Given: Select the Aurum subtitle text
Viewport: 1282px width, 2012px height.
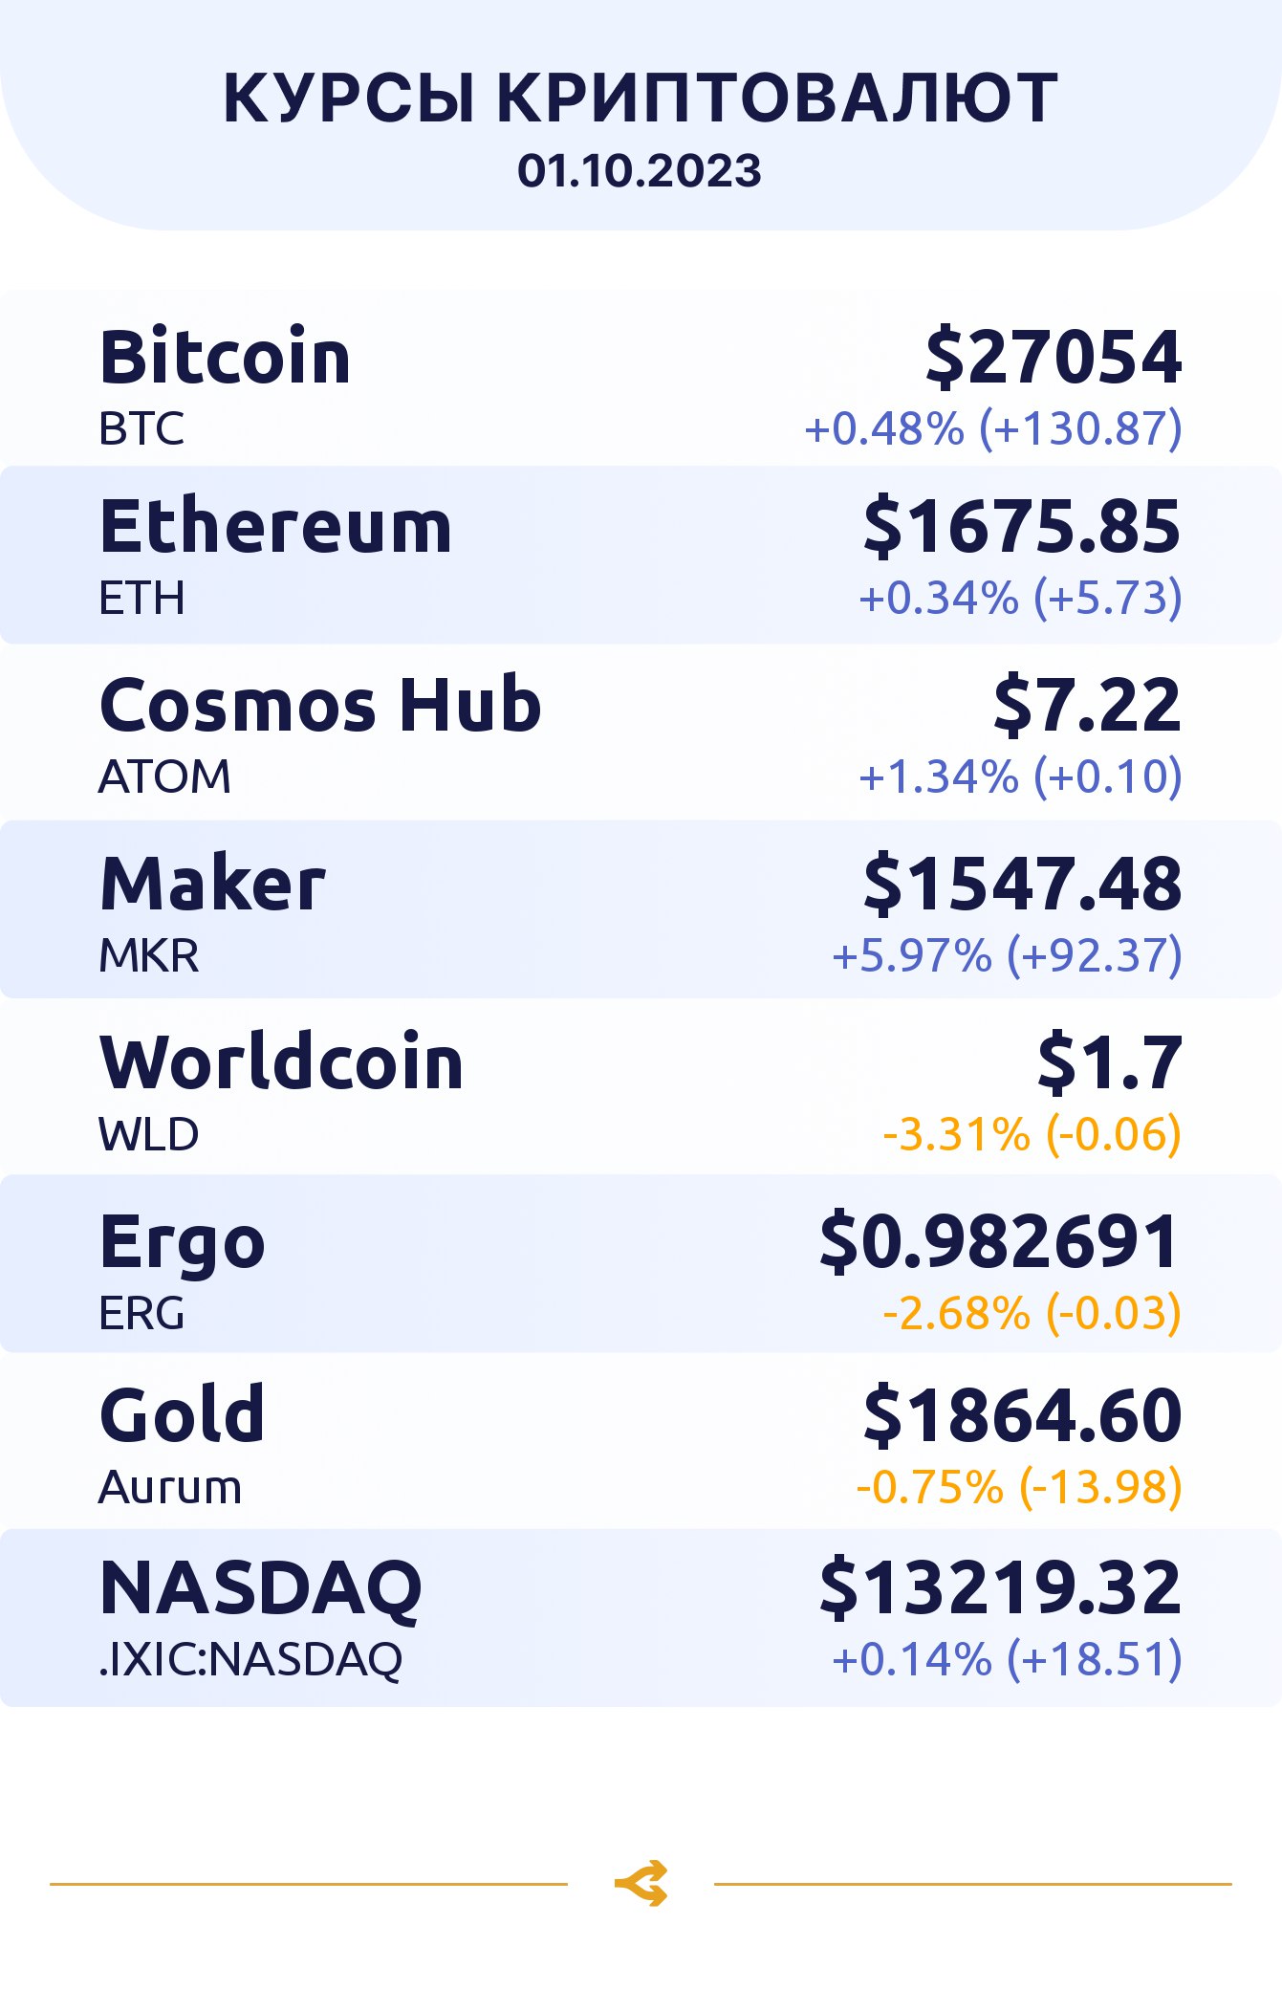Looking at the screenshot, I should pyautogui.click(x=170, y=1488).
